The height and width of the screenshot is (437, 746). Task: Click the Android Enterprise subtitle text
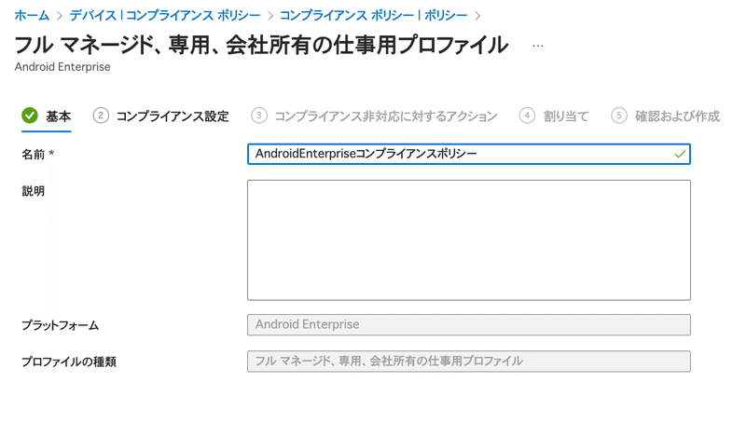pos(62,67)
